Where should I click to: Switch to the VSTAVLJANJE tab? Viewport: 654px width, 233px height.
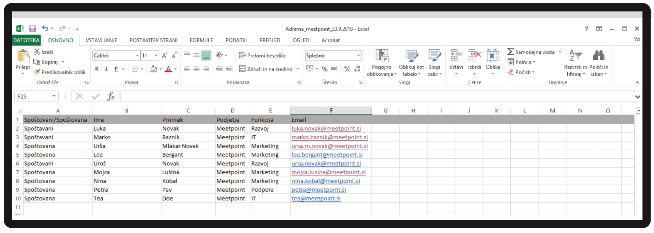(101, 40)
